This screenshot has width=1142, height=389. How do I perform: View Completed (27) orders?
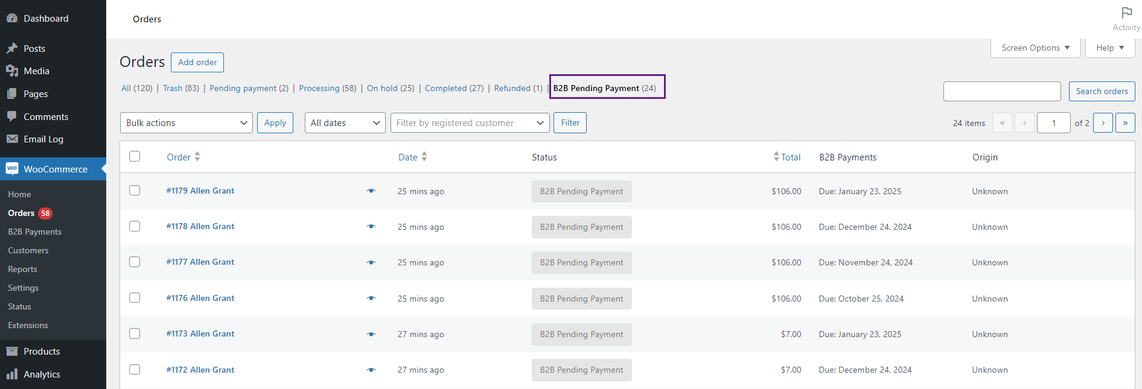pos(454,88)
